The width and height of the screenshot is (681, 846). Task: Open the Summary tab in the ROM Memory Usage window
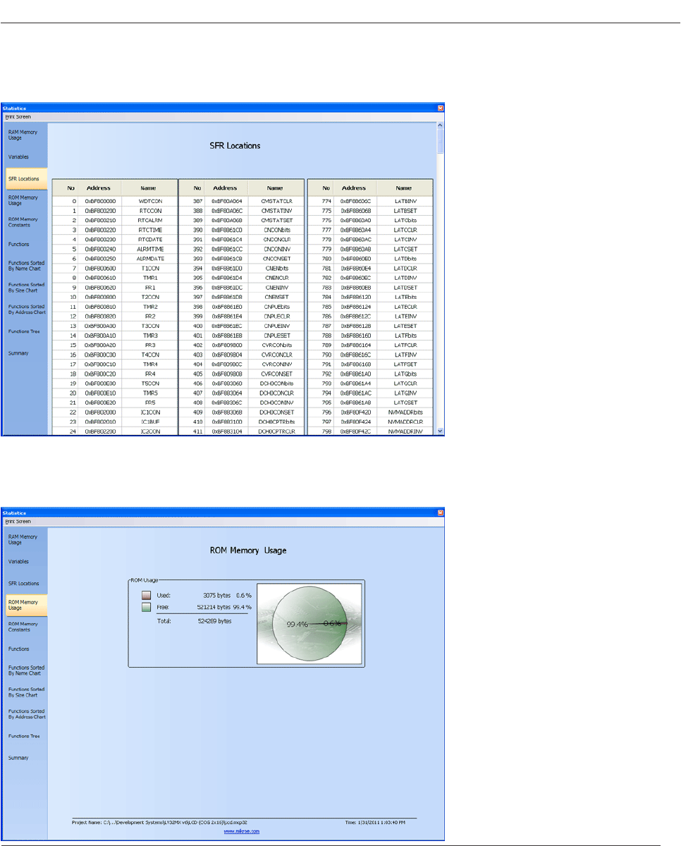[x=19, y=758]
